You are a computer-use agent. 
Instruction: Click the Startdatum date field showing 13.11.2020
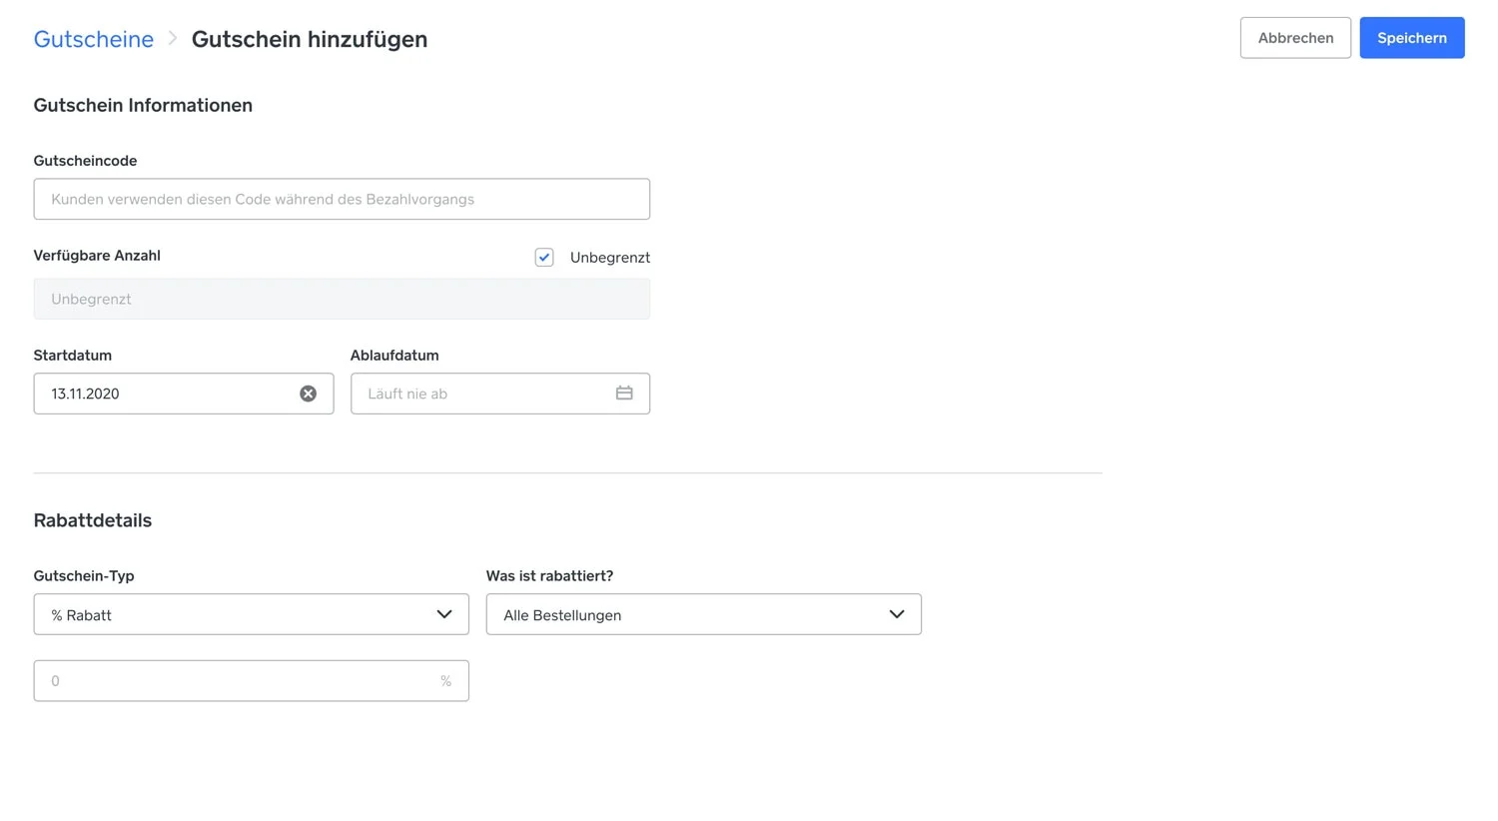pos(160,394)
